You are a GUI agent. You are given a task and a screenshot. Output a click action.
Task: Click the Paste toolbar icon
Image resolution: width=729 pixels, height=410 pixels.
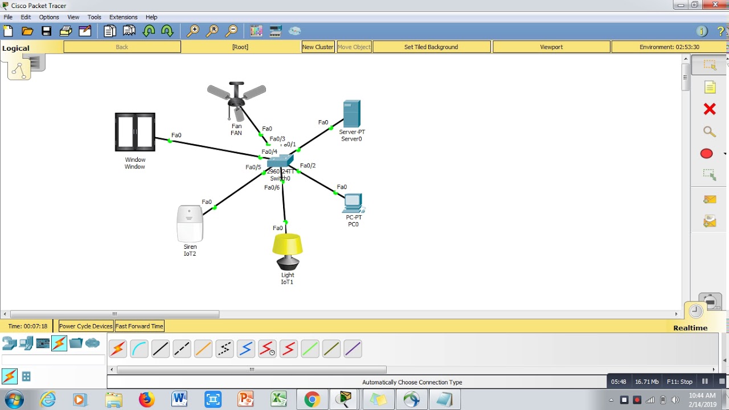[129, 31]
